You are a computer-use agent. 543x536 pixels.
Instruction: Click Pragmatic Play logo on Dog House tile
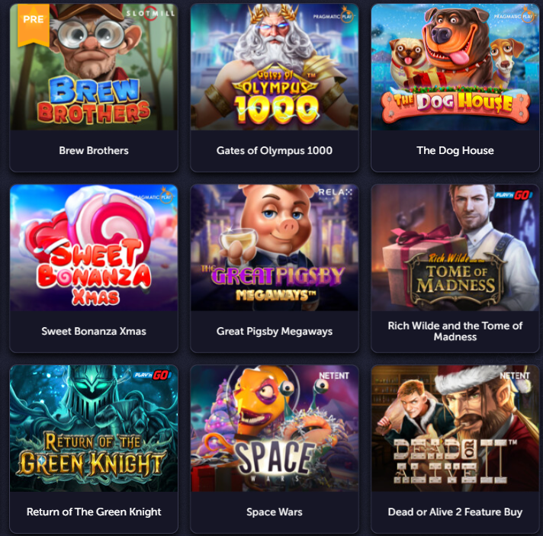tap(514, 16)
